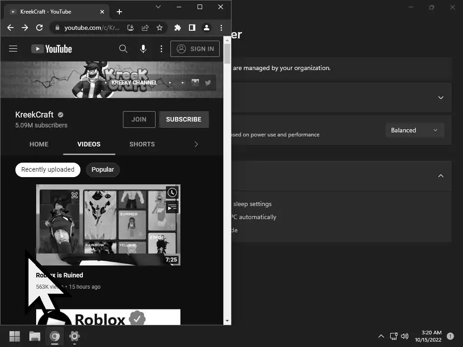Go forward with Chrome's forward arrow
The height and width of the screenshot is (347, 463).
[25, 28]
